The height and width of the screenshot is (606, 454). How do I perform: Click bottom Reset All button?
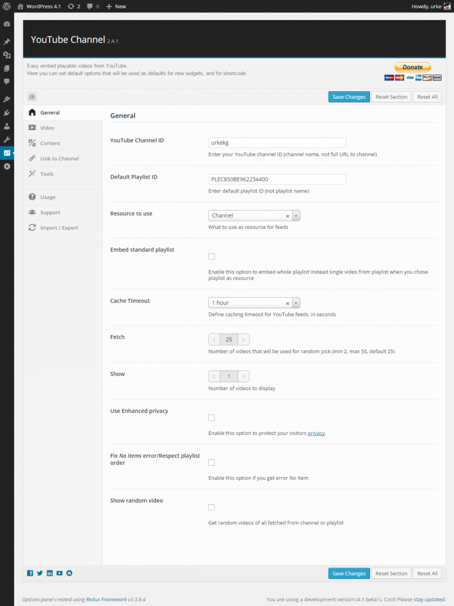point(427,573)
